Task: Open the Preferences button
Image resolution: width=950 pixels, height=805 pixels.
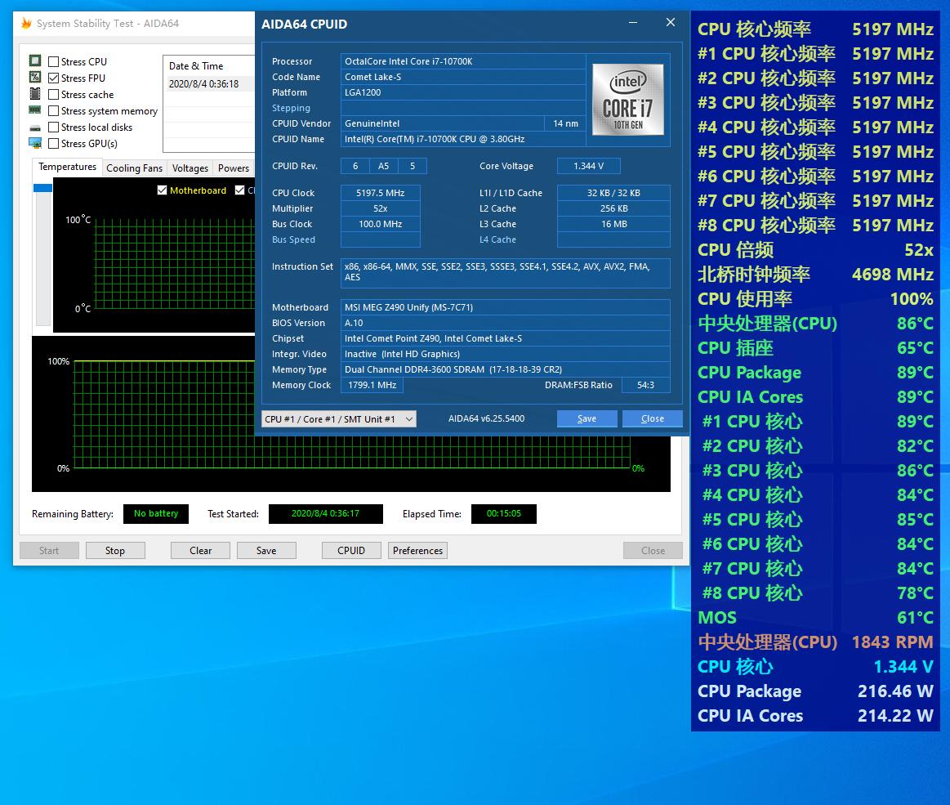Action: pyautogui.click(x=417, y=550)
